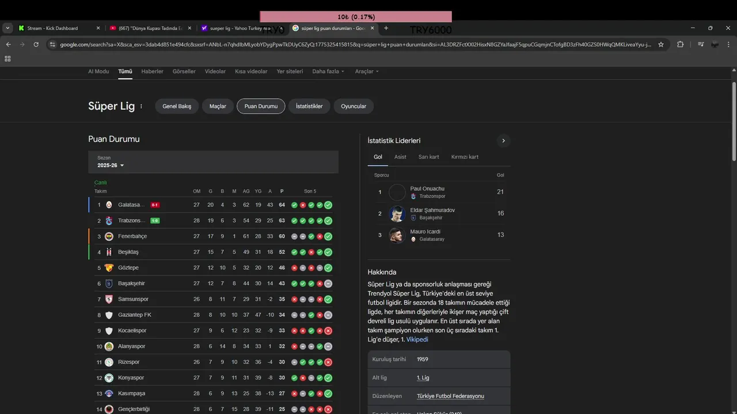Select the Asist statistics tab
The image size is (737, 414).
click(x=400, y=157)
